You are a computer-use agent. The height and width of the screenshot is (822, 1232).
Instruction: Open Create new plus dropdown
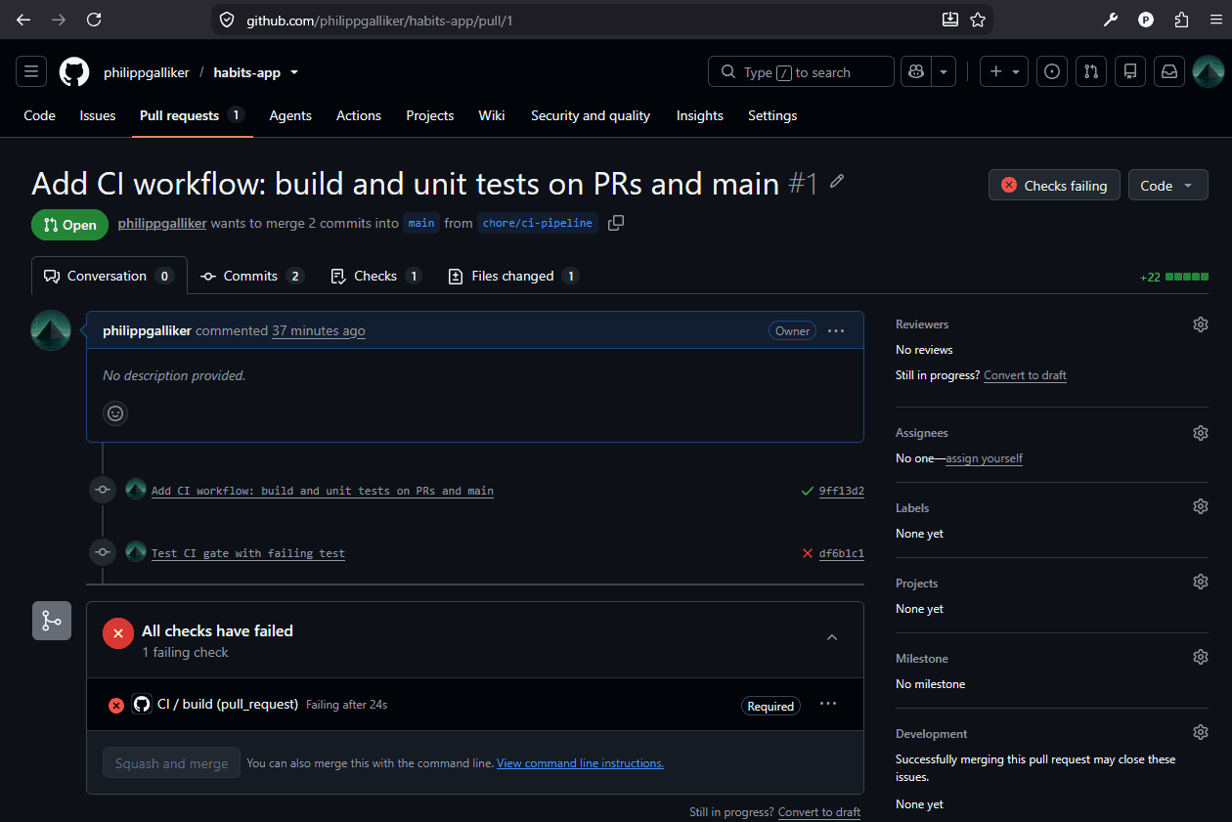click(x=1004, y=71)
